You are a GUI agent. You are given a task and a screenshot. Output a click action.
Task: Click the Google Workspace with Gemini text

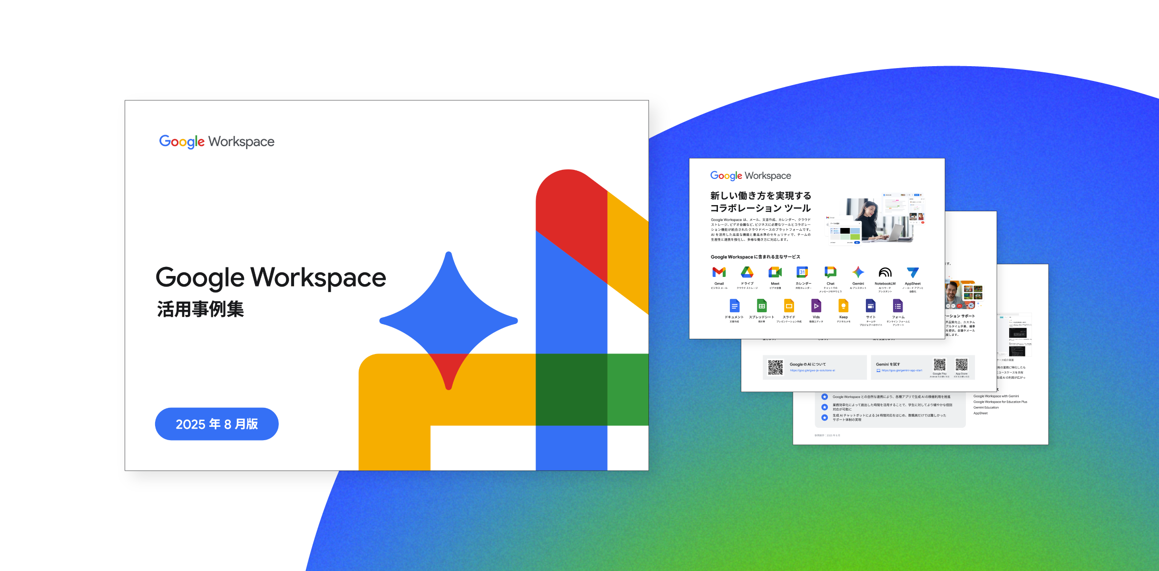click(x=996, y=396)
